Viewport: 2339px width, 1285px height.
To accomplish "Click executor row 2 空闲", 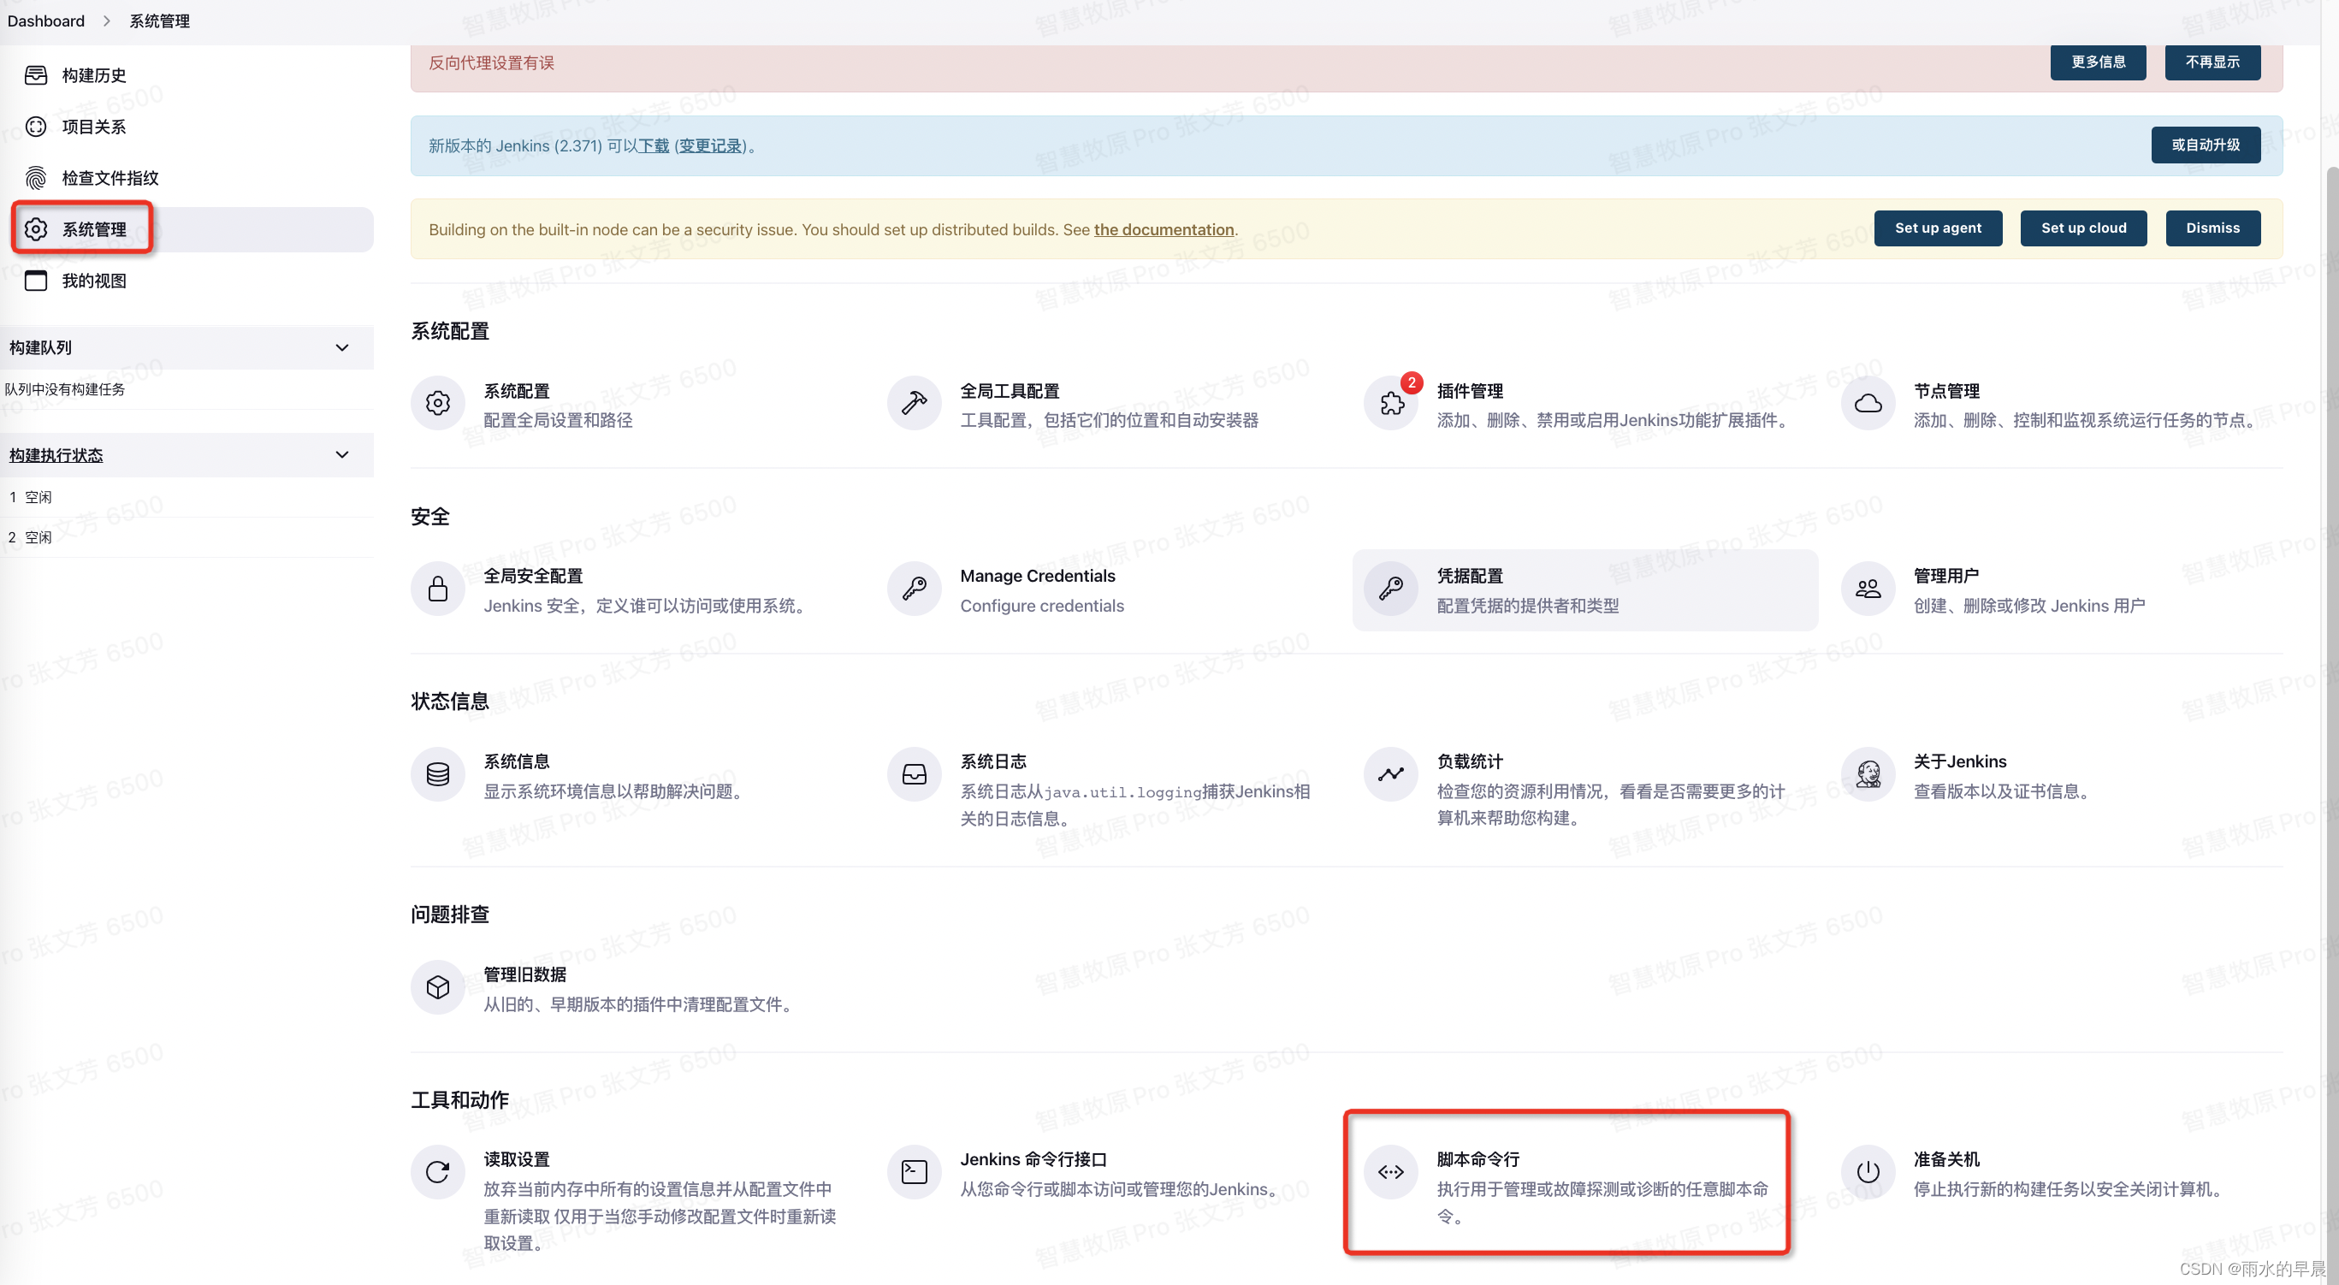I will [x=187, y=537].
